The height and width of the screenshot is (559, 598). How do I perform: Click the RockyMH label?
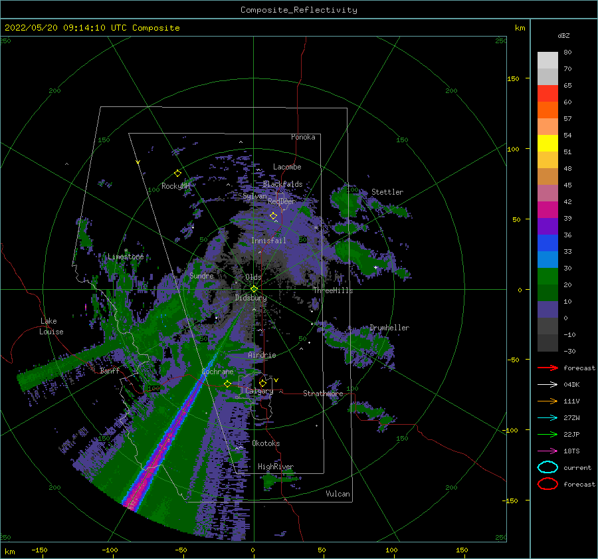(175, 186)
